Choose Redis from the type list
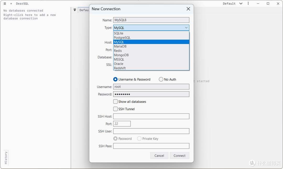 point(151,51)
